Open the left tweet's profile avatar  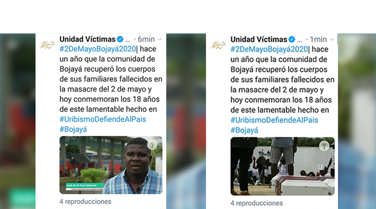48,44
